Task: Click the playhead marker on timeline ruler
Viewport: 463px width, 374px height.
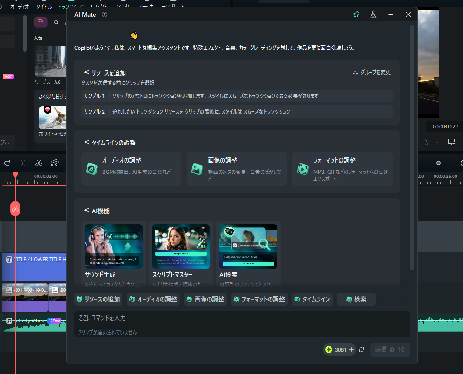Action: (x=15, y=174)
